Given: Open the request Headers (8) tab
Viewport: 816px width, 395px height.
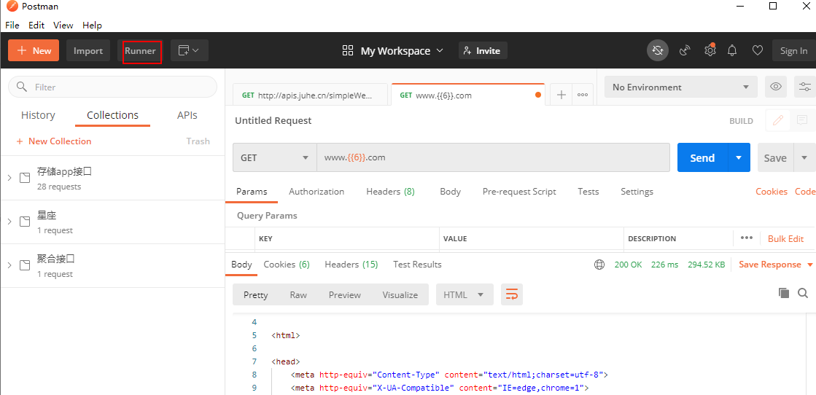Looking at the screenshot, I should 390,192.
